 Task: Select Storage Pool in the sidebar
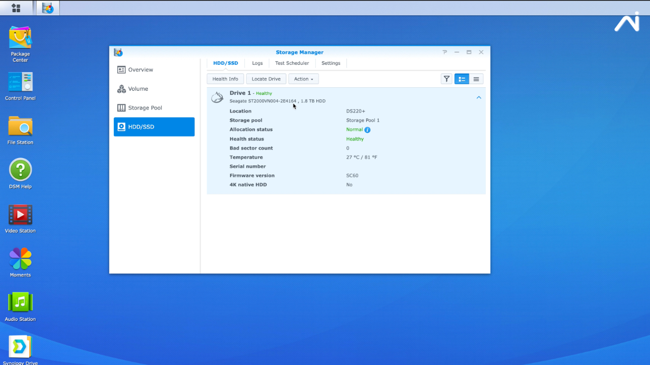click(154, 108)
